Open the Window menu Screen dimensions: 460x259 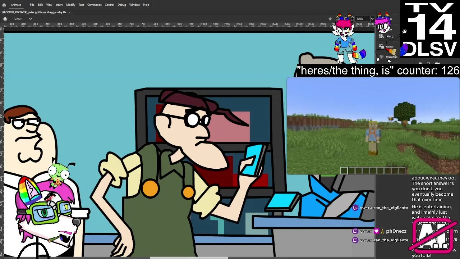pyautogui.click(x=134, y=5)
